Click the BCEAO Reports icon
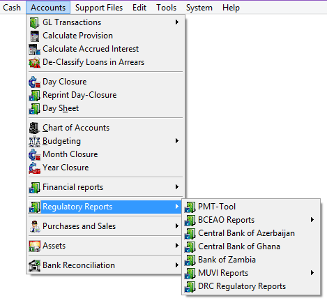Image resolution: width=327 pixels, height=303 pixels. (x=190, y=220)
